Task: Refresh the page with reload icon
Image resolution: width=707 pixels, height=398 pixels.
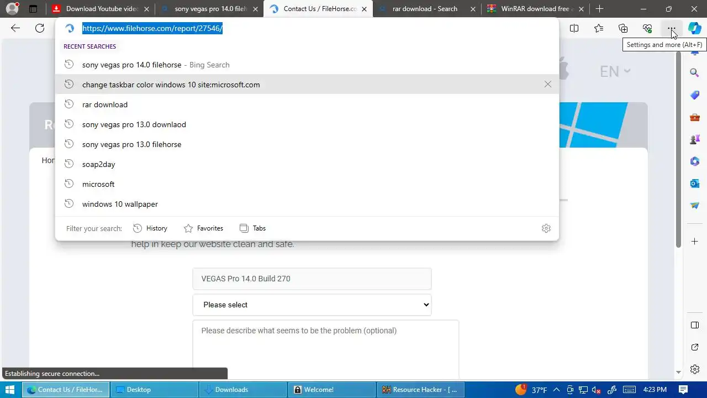Action: (x=40, y=28)
